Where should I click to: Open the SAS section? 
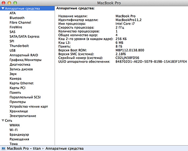click(12, 32)
